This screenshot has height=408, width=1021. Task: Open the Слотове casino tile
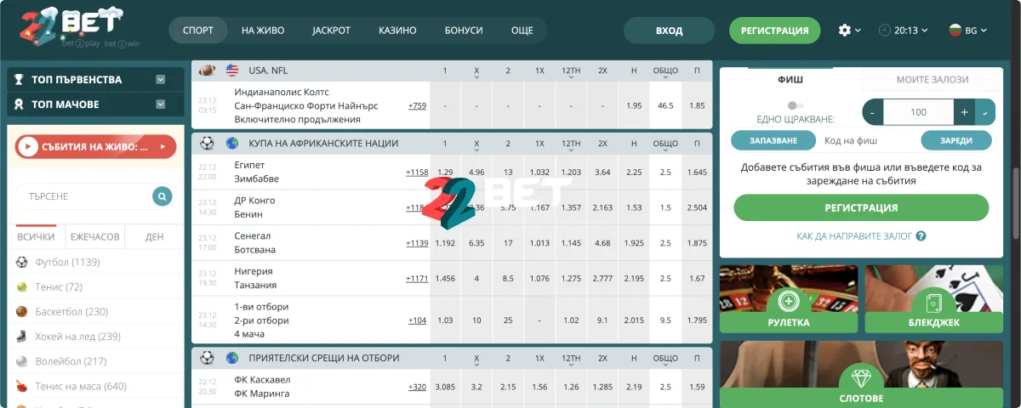click(x=860, y=374)
